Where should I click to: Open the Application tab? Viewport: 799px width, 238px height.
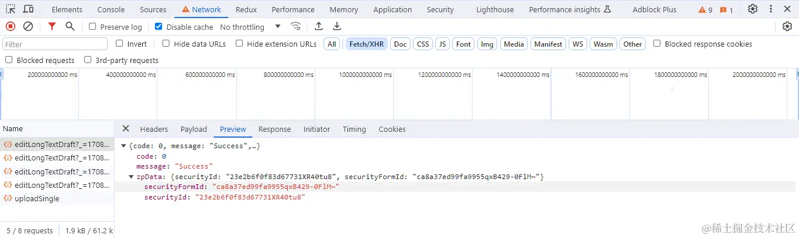(x=392, y=9)
